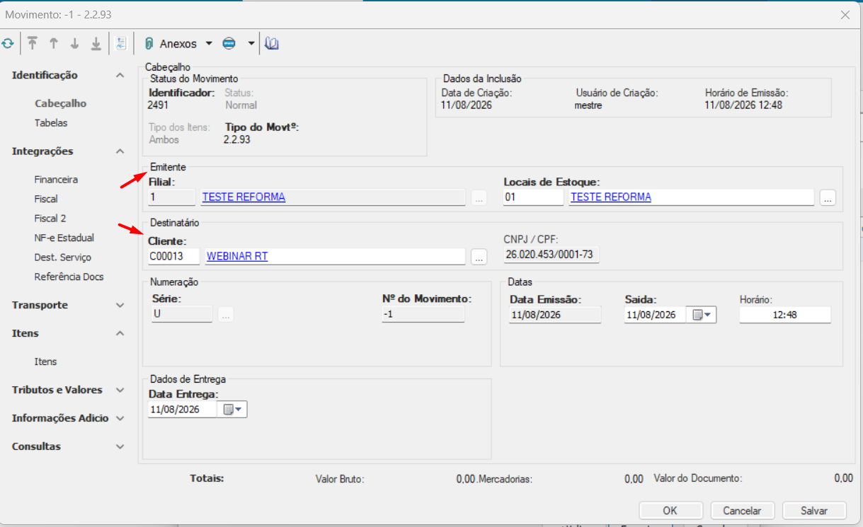The height and width of the screenshot is (527, 863).
Task: Open the Cliente lookup ellipsis button
Action: tap(479, 257)
